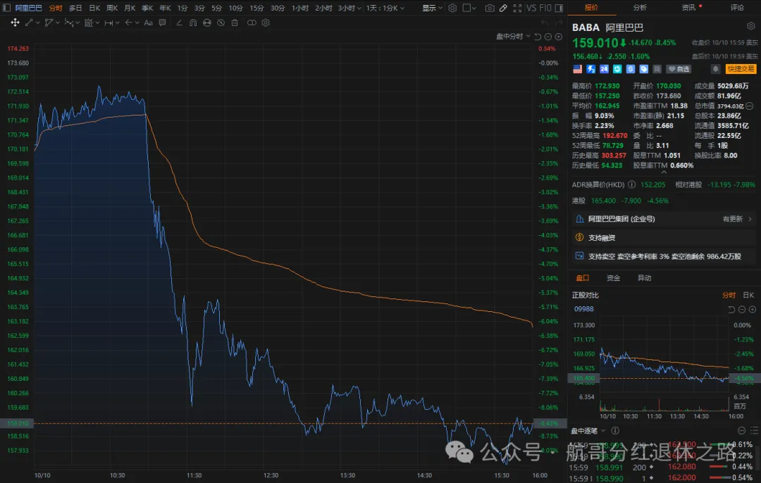Switch to 资金 capital flow tab
The height and width of the screenshot is (483, 761).
pyautogui.click(x=614, y=278)
